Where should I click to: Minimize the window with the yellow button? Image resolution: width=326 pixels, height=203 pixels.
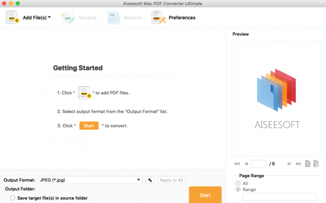(x=11, y=3)
